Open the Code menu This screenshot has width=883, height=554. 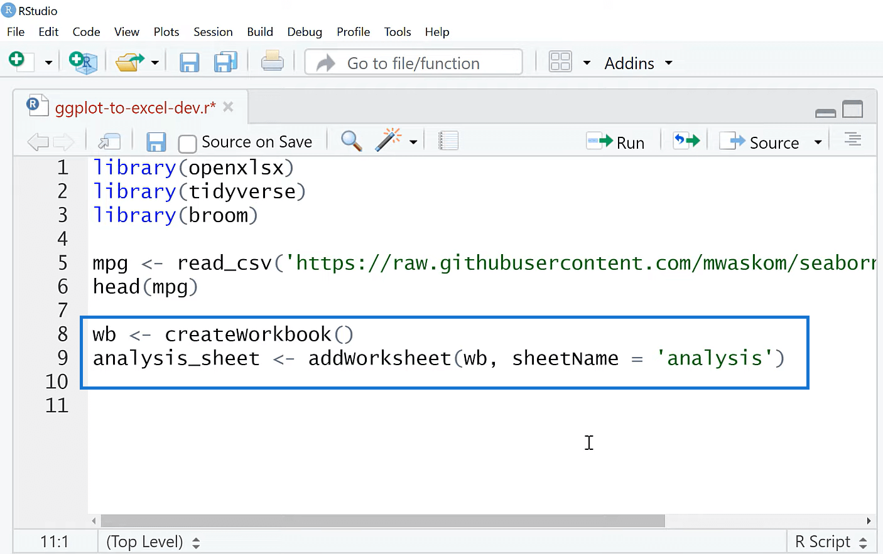pos(86,32)
